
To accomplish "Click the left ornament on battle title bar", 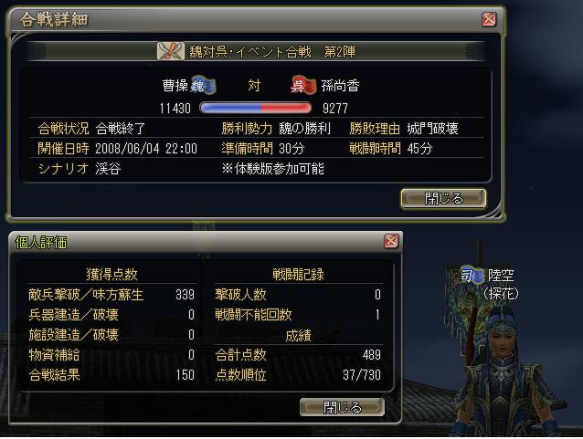I will click(x=40, y=51).
